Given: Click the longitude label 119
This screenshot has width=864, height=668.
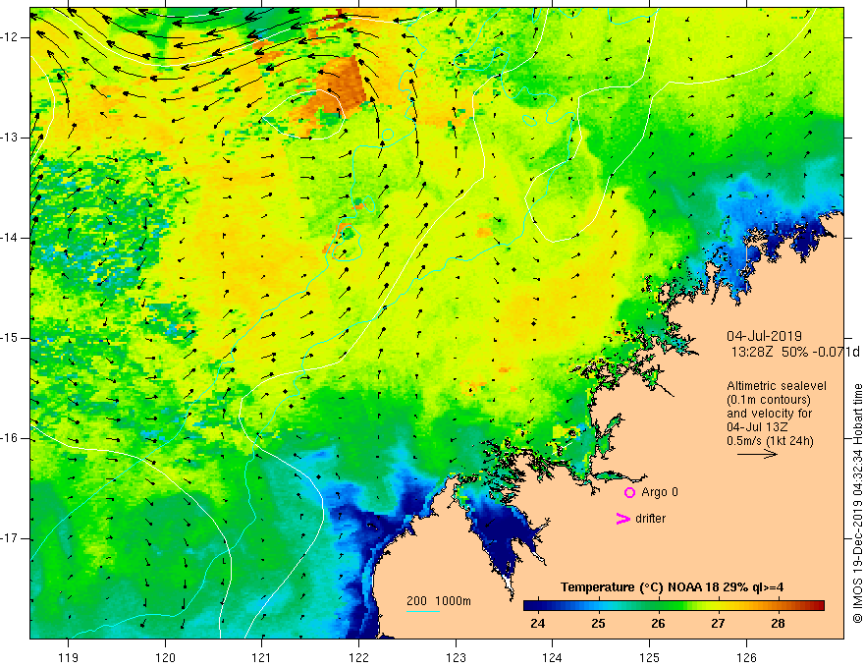Looking at the screenshot, I should 69,657.
